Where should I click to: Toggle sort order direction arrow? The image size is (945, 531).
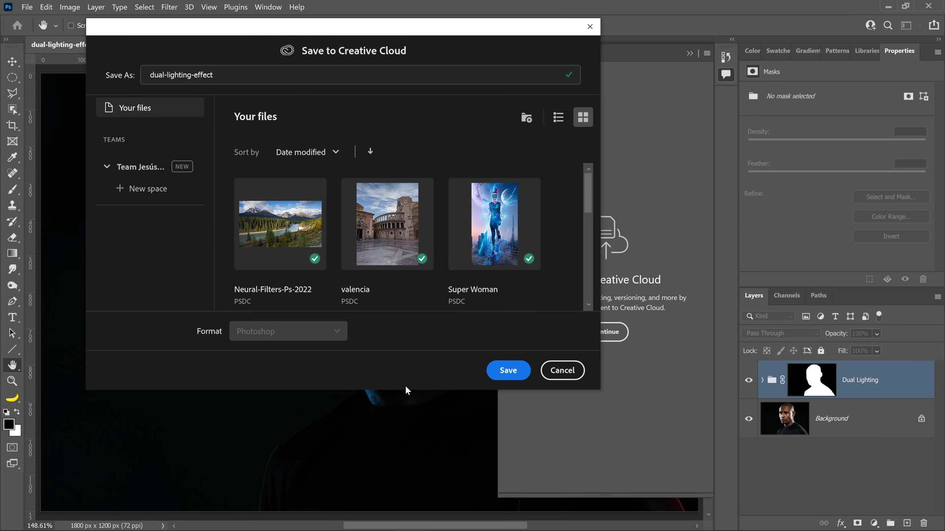370,151
